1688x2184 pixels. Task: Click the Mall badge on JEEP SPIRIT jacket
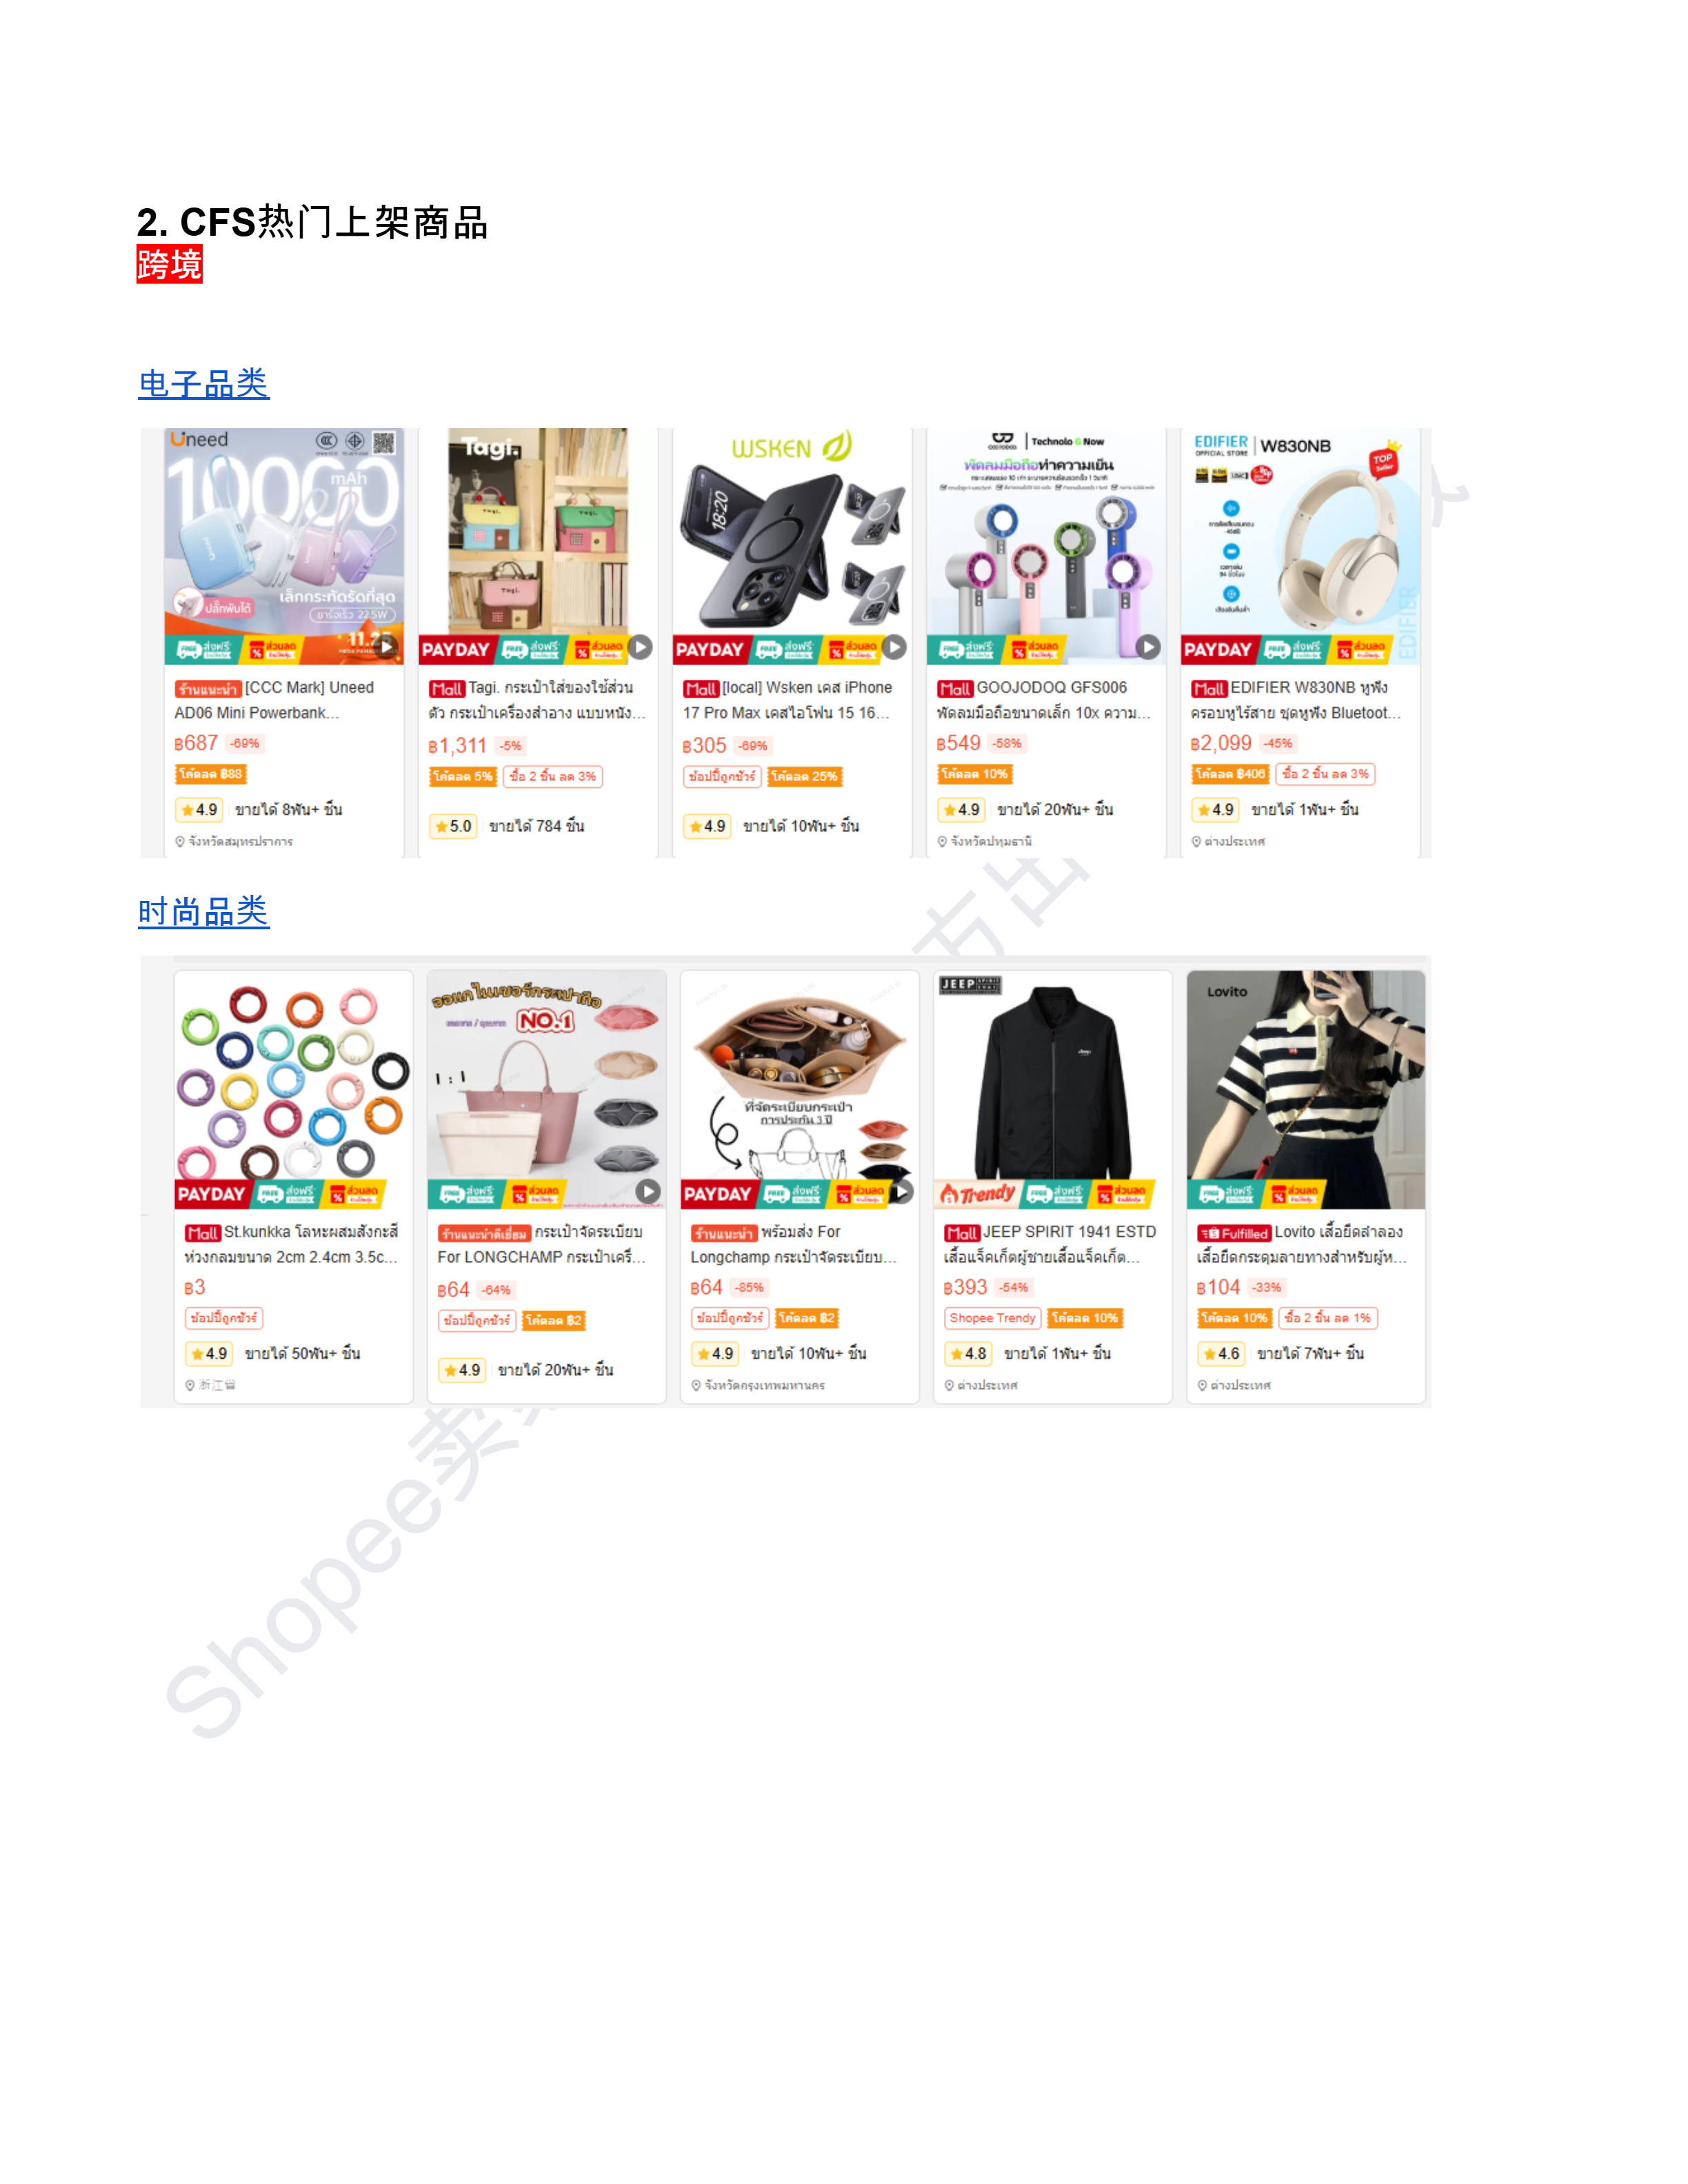pos(962,1234)
